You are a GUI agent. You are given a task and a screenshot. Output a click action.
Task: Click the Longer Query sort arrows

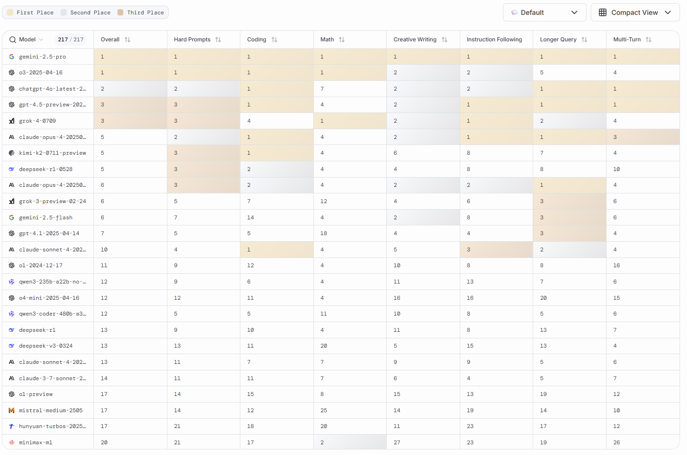(x=584, y=40)
